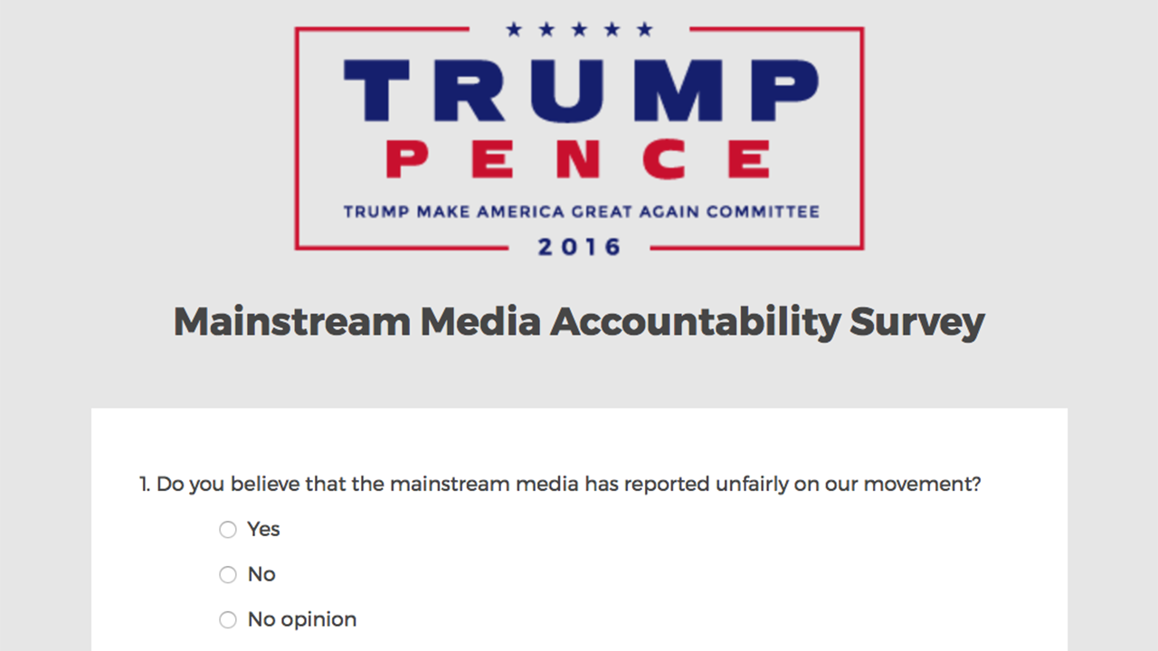Click the "Yes" answer label text
The height and width of the screenshot is (651, 1158).
tap(263, 530)
